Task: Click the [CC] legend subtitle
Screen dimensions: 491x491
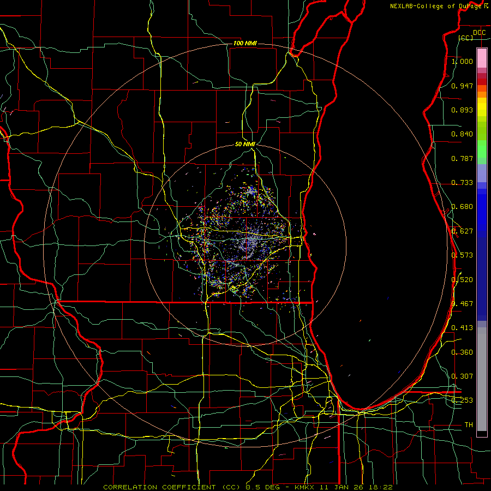Action: [466, 38]
